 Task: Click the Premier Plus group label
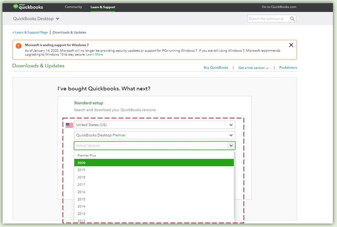tap(87, 155)
